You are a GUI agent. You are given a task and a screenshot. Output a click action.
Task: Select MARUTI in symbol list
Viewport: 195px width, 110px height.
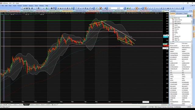pos(172,50)
